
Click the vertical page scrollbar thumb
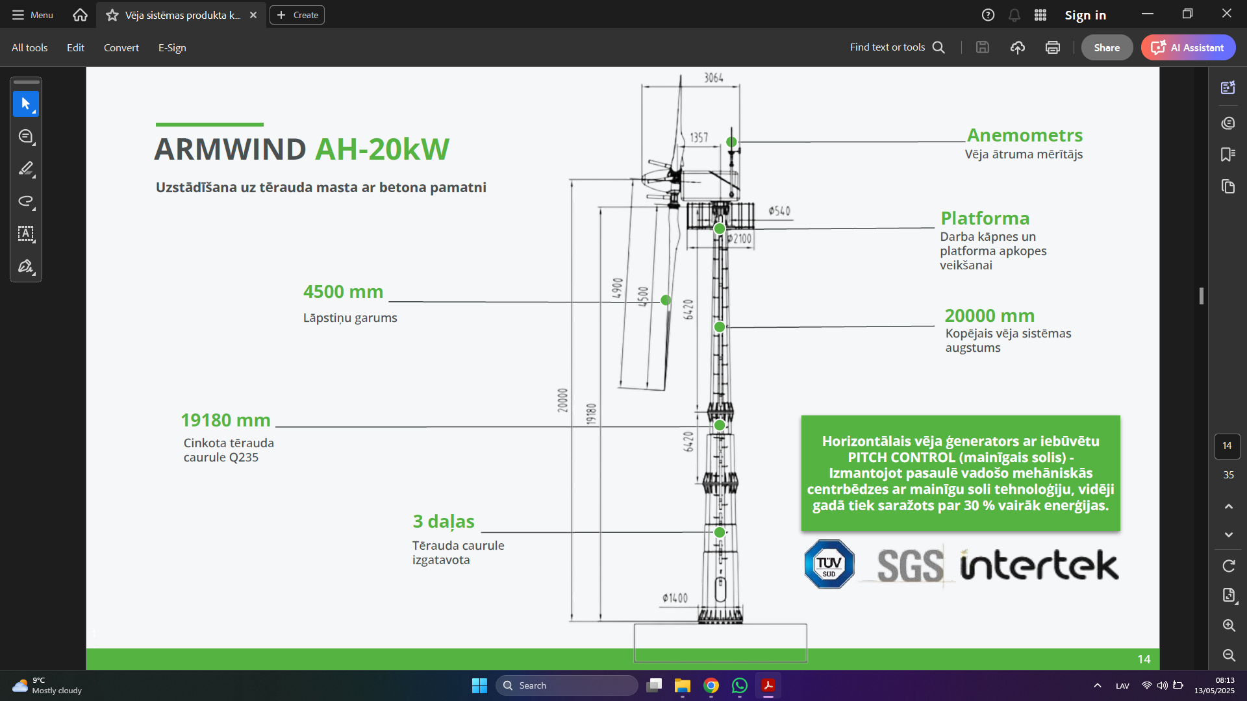1201,296
